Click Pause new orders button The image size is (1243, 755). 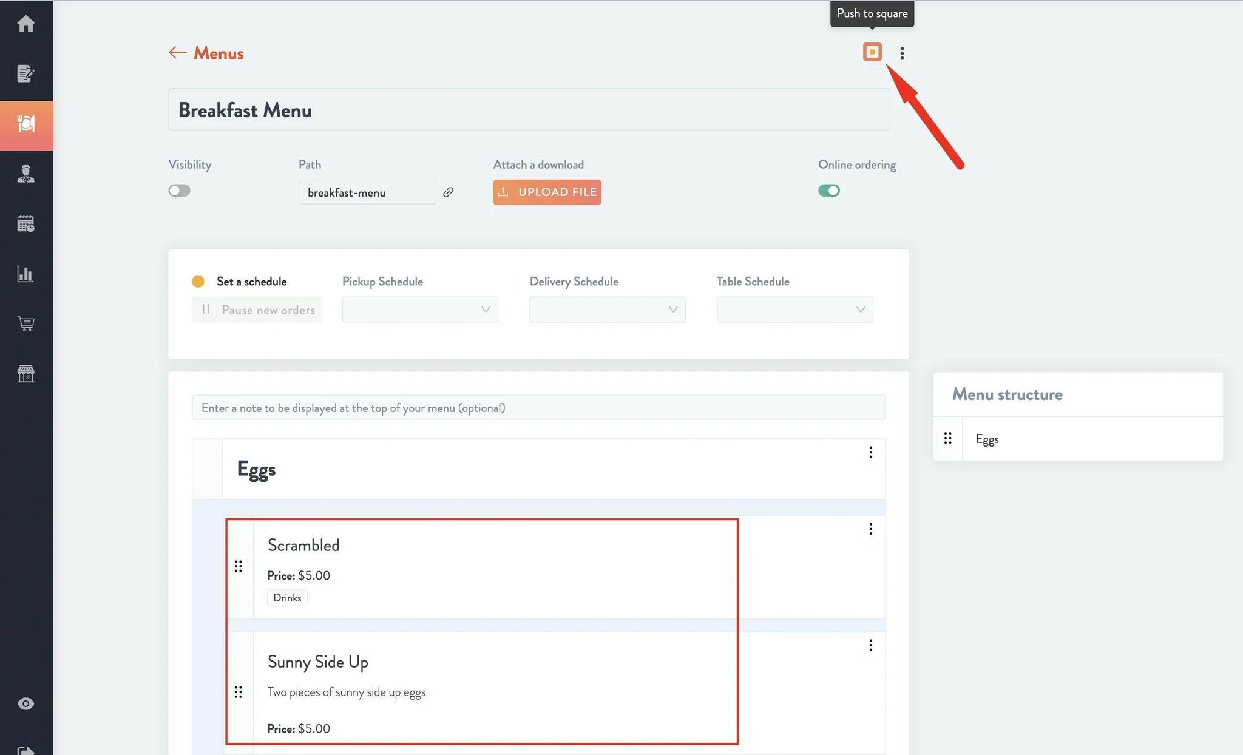[257, 310]
